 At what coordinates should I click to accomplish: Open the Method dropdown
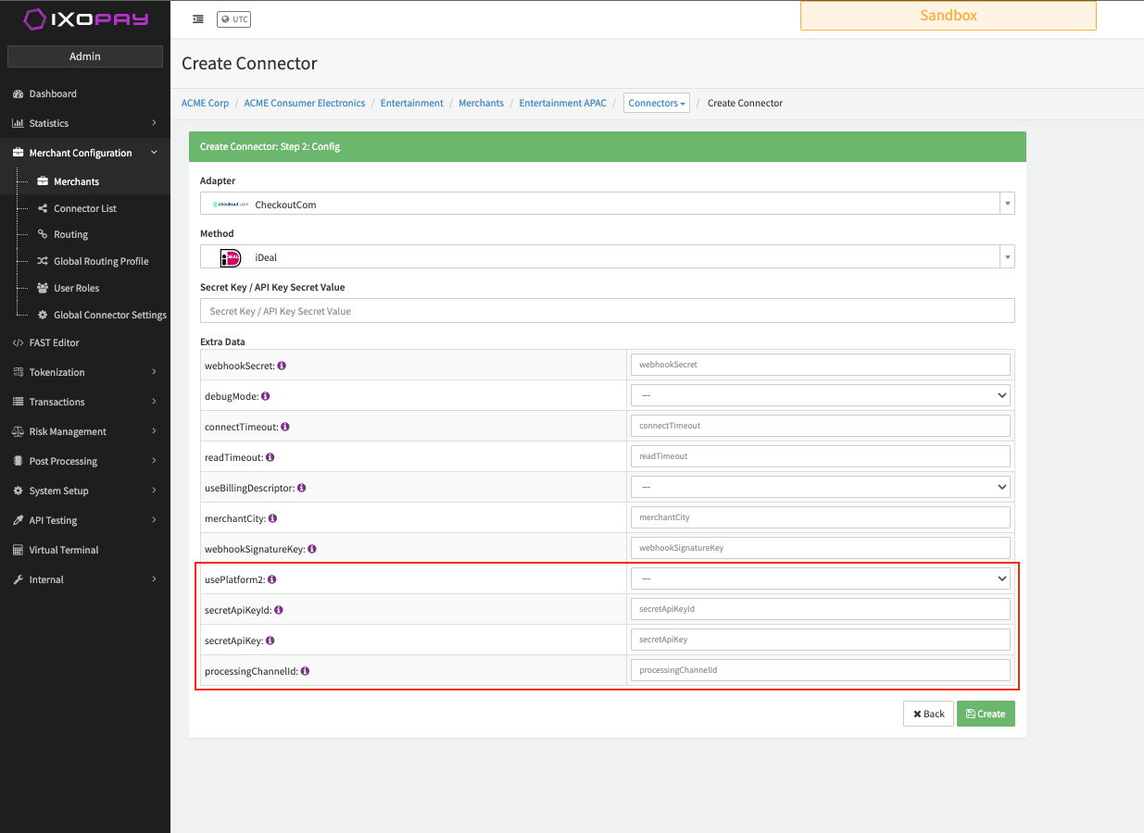608,257
